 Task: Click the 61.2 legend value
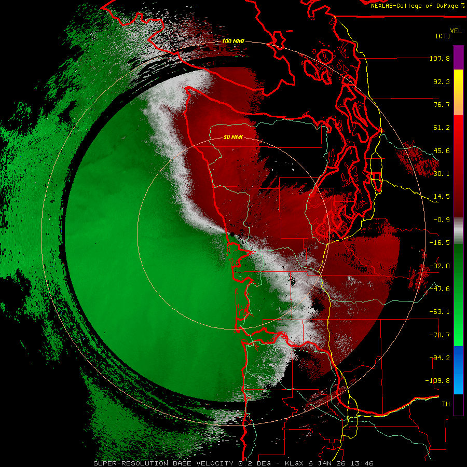(442, 128)
